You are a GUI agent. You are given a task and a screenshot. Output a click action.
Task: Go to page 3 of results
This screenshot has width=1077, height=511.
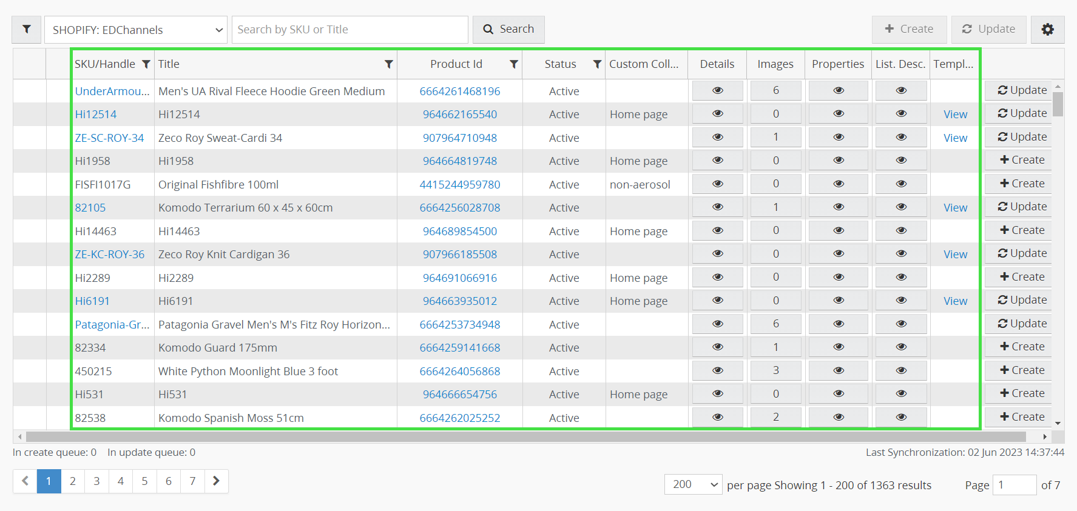[96, 481]
